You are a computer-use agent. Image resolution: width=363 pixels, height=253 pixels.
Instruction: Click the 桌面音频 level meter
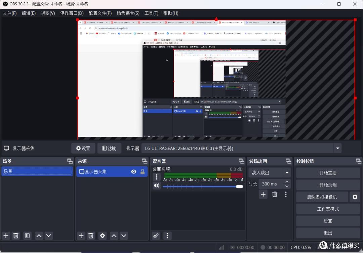click(x=203, y=175)
